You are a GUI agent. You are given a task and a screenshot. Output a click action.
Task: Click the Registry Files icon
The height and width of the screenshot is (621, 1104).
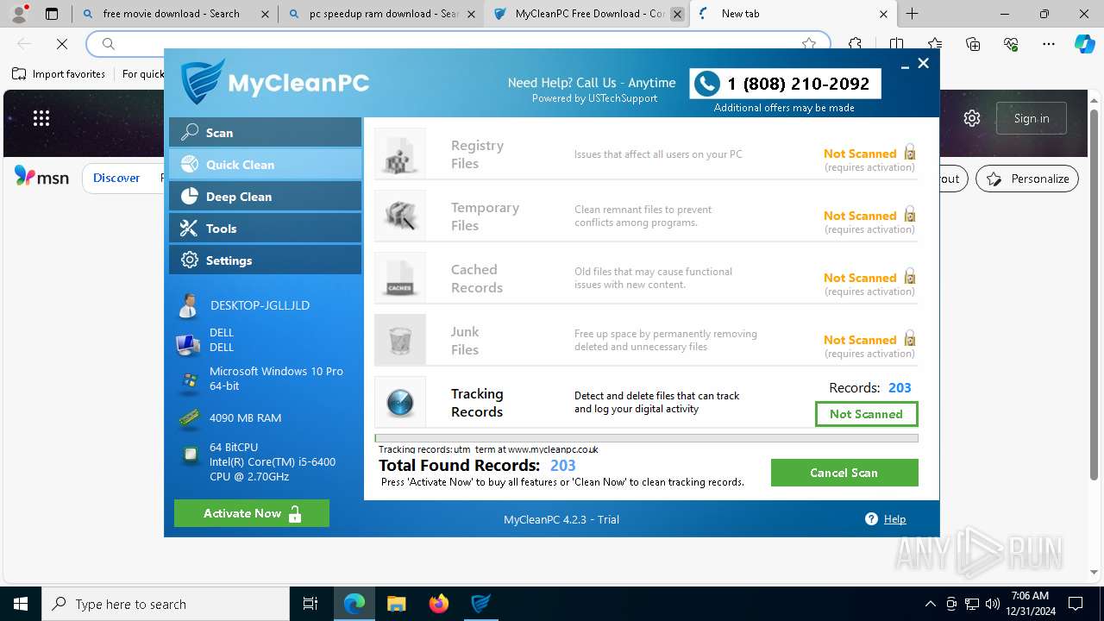tap(400, 154)
